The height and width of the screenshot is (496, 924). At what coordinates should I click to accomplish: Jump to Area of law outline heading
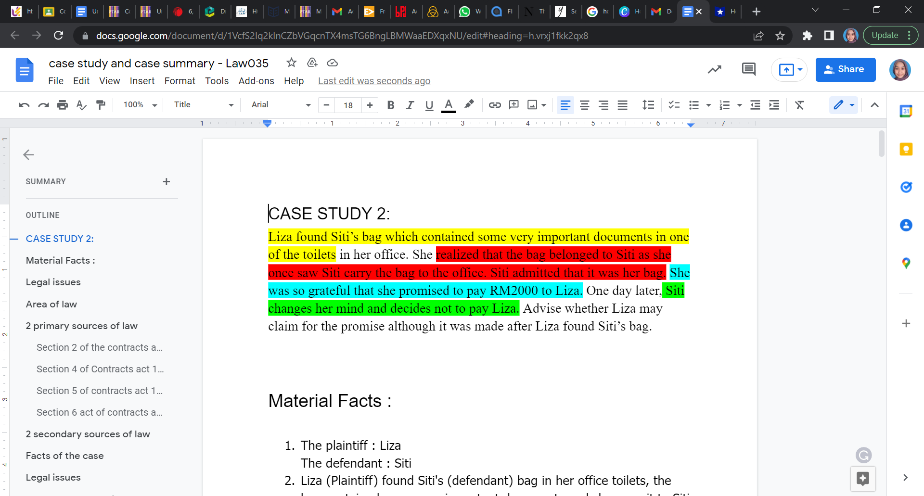tap(51, 304)
